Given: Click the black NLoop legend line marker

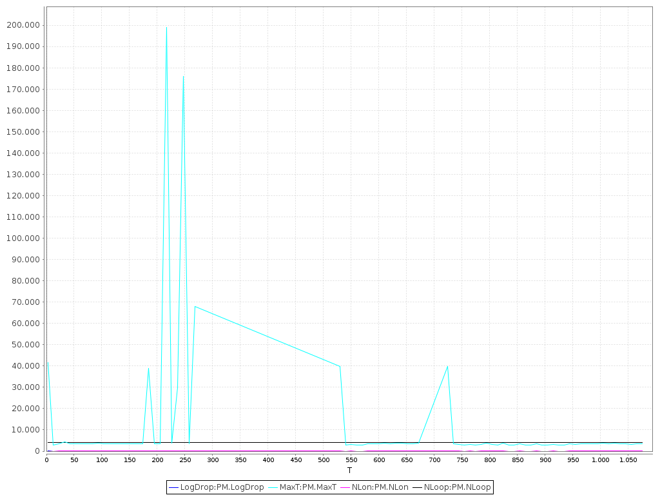Looking at the screenshot, I should tap(417, 487).
